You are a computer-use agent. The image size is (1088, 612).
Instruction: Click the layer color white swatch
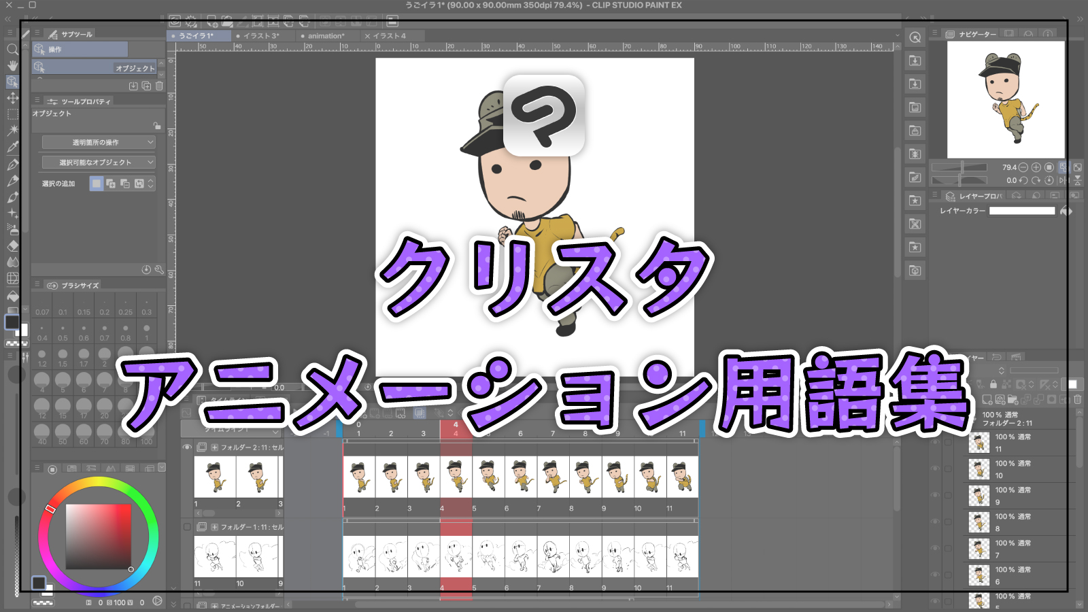point(1022,211)
